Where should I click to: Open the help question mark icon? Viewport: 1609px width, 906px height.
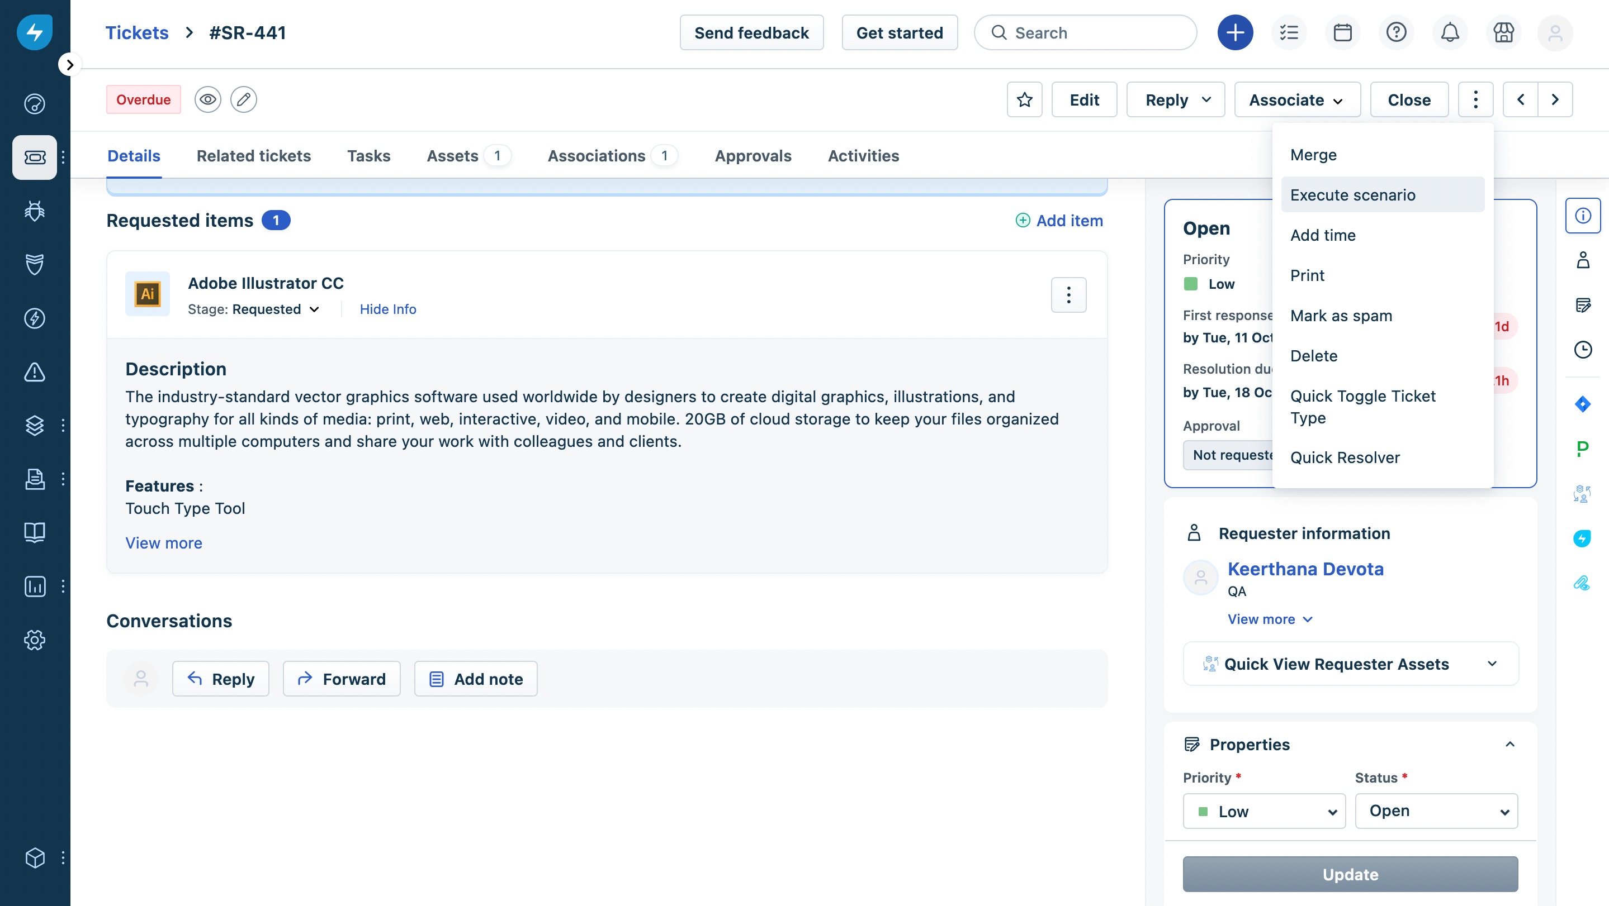(x=1395, y=32)
